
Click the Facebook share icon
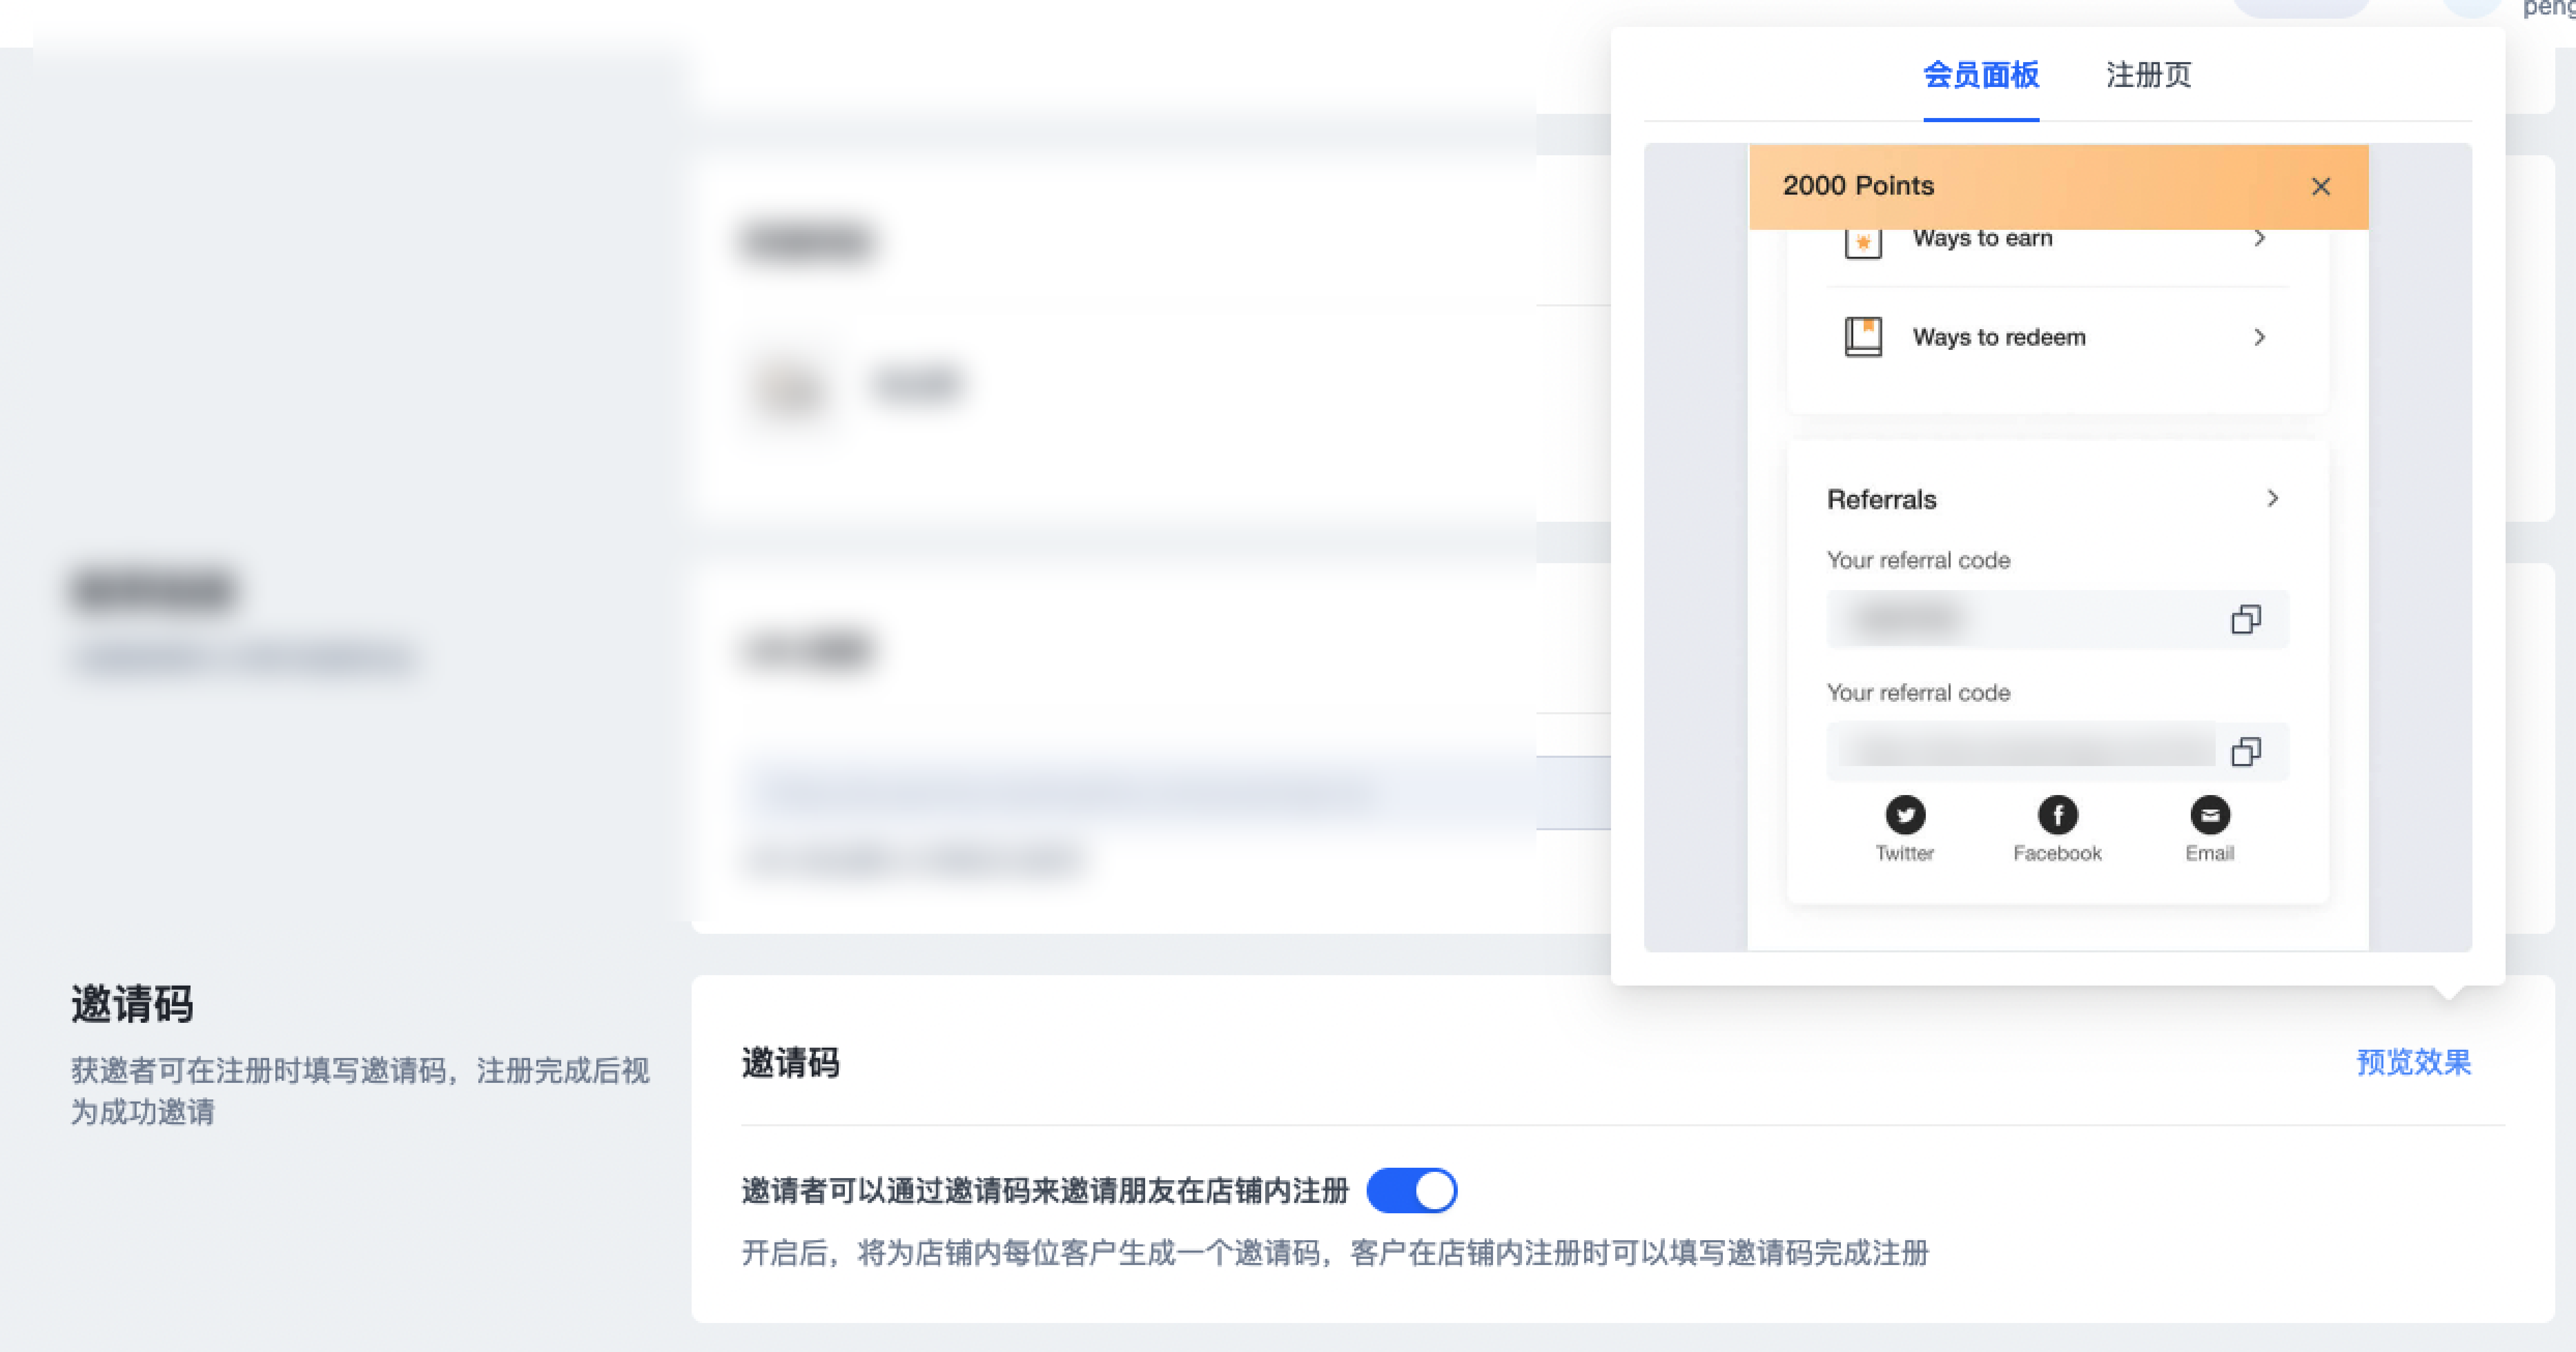pos(2057,815)
